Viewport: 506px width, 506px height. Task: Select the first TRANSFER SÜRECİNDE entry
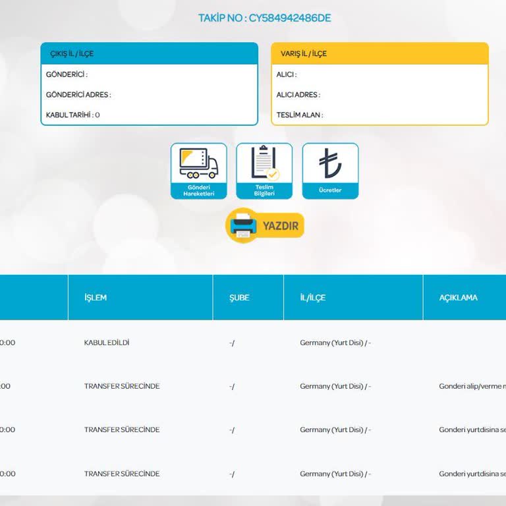pos(122,386)
